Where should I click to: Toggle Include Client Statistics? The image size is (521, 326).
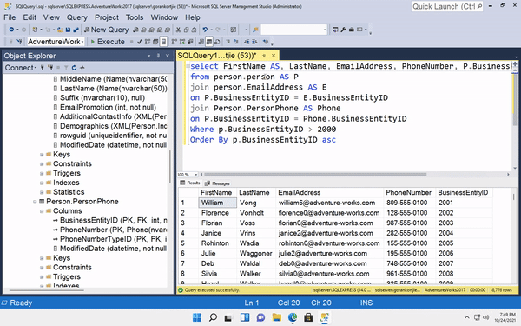click(190, 42)
